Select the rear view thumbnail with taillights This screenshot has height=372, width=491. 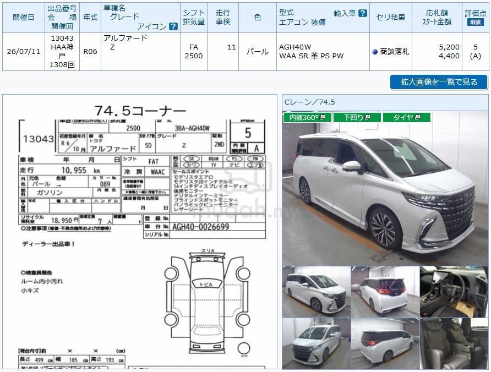385,292
